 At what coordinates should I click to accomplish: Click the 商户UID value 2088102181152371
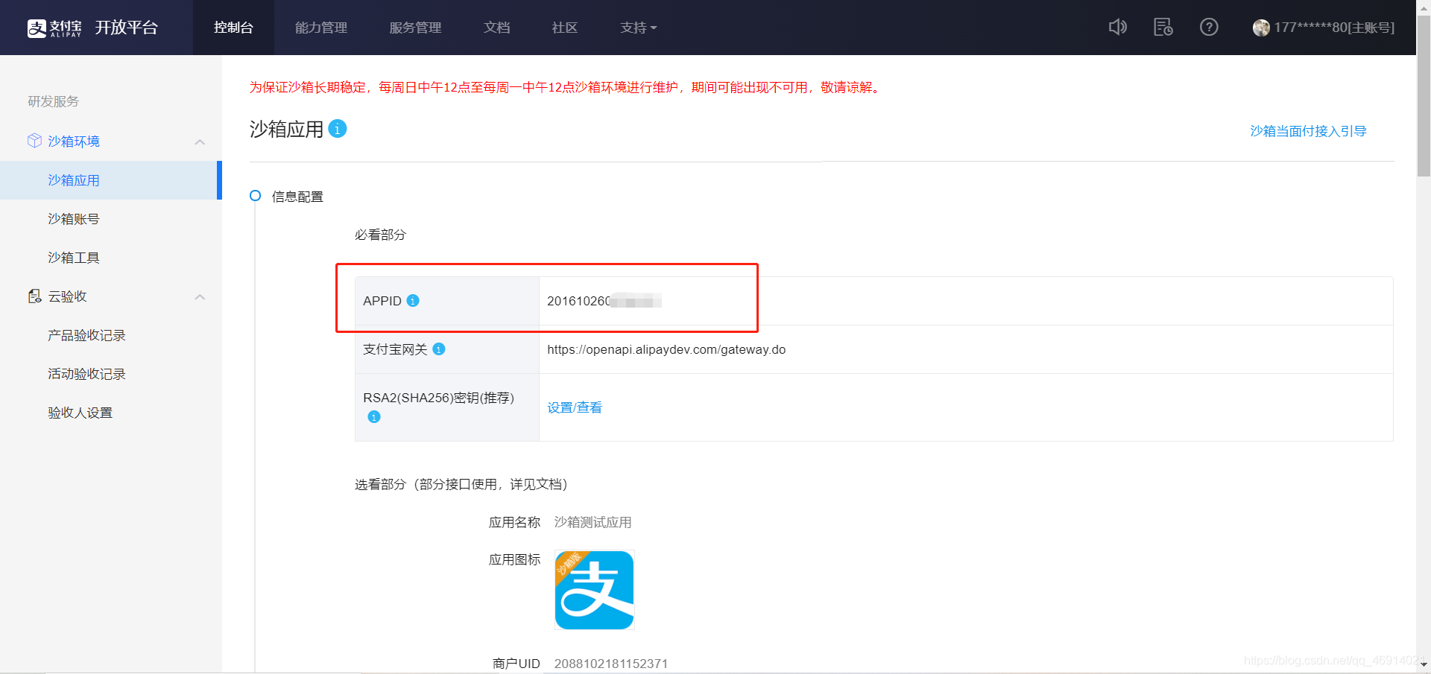611,664
